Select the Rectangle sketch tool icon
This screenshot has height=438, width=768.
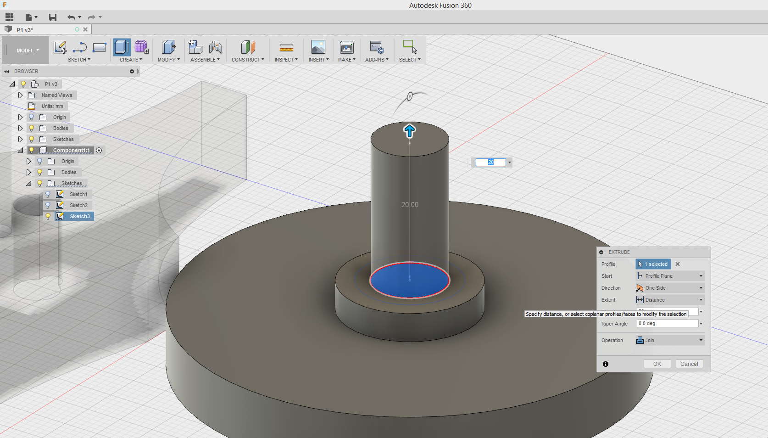100,47
